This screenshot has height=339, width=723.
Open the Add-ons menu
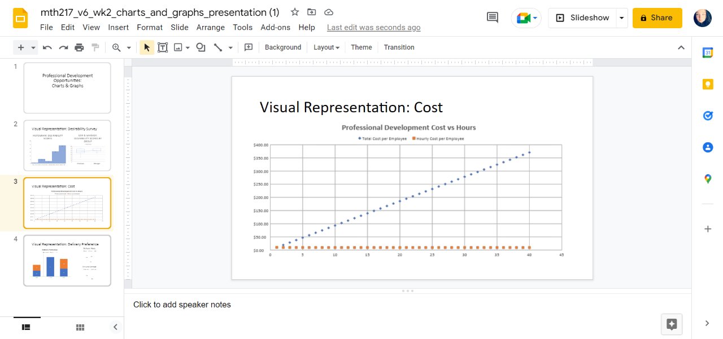point(275,27)
